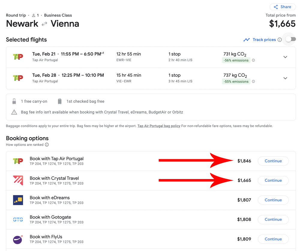Image resolution: width=300 pixels, height=251 pixels.
Task: Click the Tap Air Portugal booking option logo
Action: click(18, 161)
